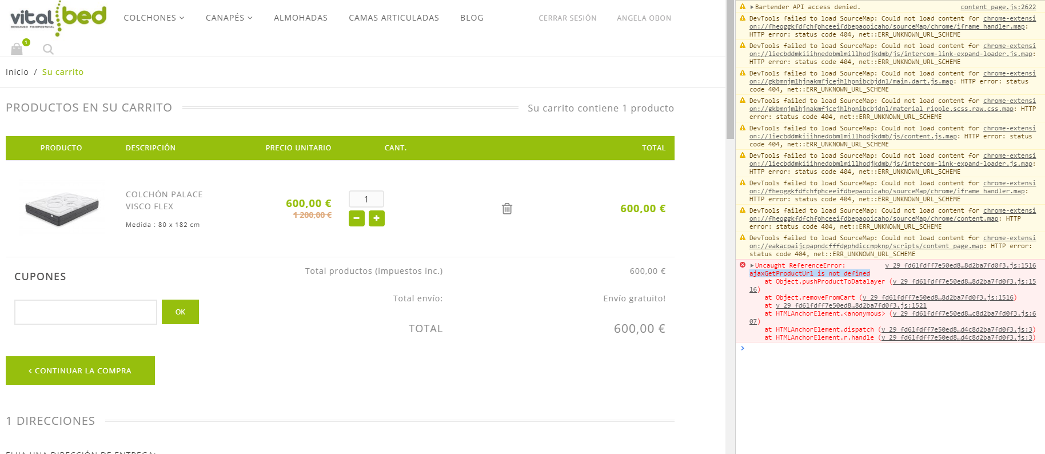
Task: Click the quantity input field
Action: [366, 199]
